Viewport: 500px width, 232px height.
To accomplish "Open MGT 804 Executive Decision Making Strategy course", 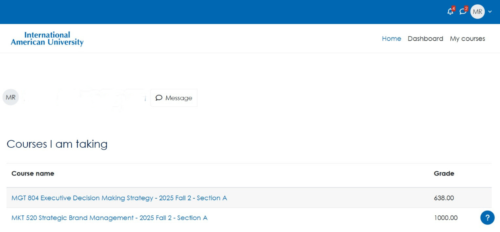I will point(119,198).
